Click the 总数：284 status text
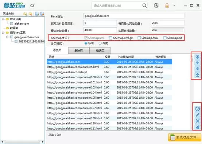 [x=55, y=135]
